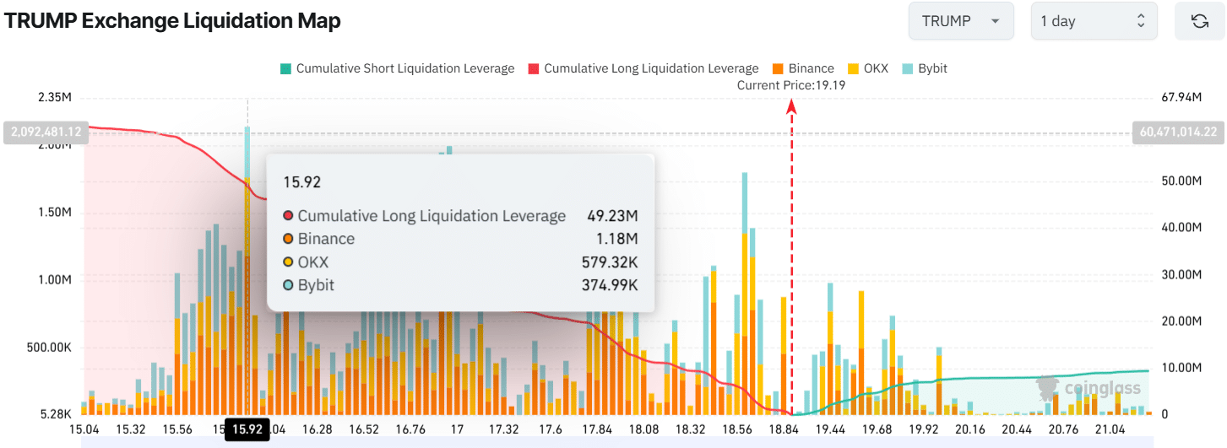Viewport: 1227px width, 448px height.
Task: Toggle the Binance legend series
Action: coord(803,68)
